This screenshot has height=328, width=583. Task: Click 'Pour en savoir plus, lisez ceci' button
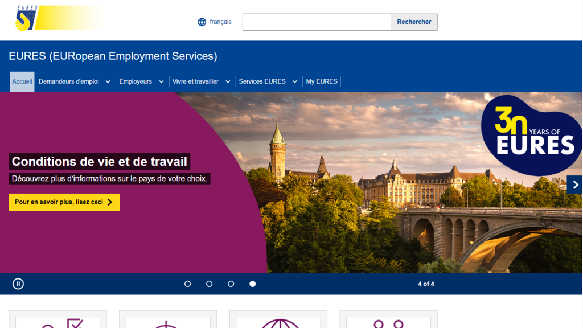click(64, 202)
